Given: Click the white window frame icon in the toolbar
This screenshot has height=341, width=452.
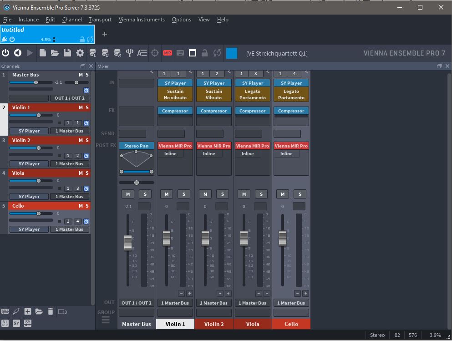Looking at the screenshot, I should coord(192,53).
